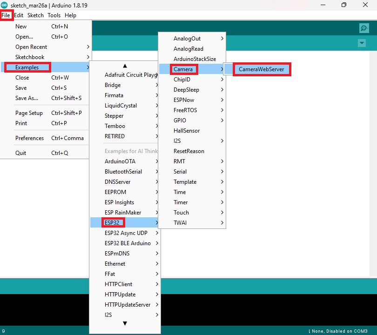Screen dimensions: 377x335
Task: Open I2S entry below HTTPUpdateServer
Action: coord(125,315)
